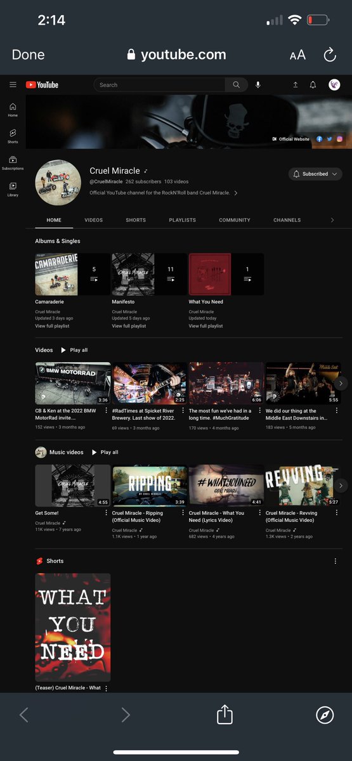View full playlist for What You Need
Viewport: 352px width, 761px height.
206,326
